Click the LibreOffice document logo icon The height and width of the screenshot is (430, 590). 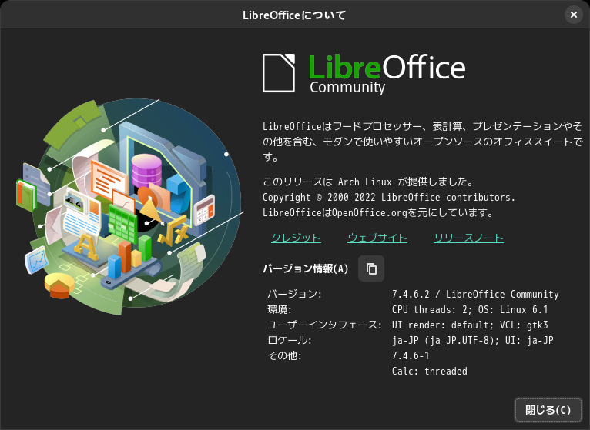click(x=279, y=73)
